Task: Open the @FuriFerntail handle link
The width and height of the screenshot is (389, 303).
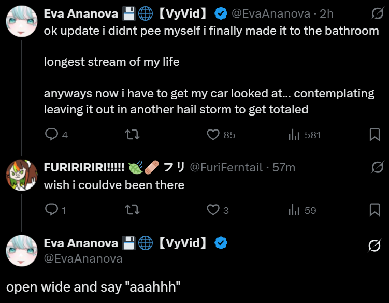Action: (x=227, y=167)
